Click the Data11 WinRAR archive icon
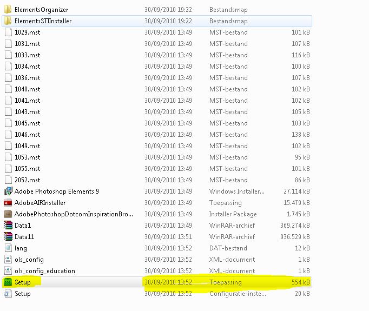This screenshot has height=311, width=369. coord(8,237)
